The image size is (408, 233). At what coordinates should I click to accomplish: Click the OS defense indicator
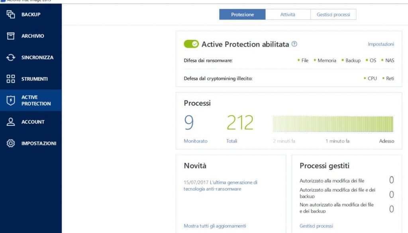371,60
